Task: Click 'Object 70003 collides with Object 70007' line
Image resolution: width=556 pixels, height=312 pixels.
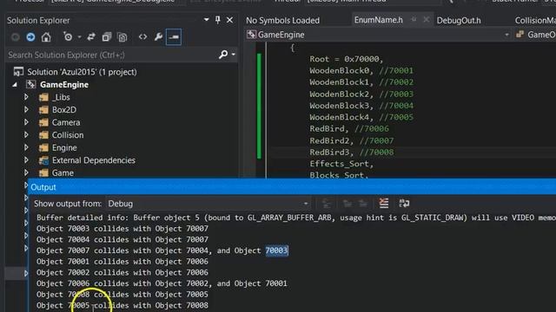Action: click(x=122, y=229)
